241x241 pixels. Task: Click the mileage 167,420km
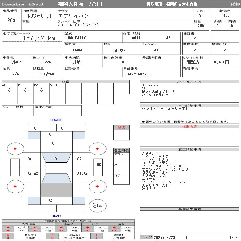click(39, 38)
